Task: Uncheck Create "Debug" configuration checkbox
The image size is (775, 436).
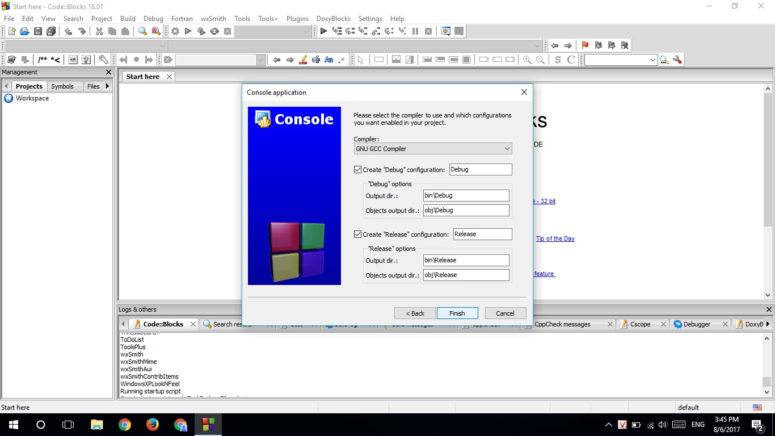Action: [x=357, y=169]
